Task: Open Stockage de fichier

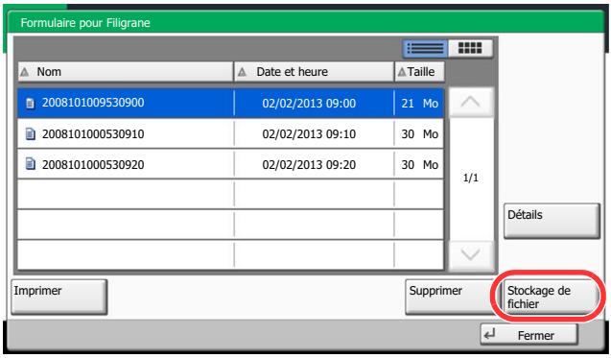Action: pyautogui.click(x=551, y=297)
